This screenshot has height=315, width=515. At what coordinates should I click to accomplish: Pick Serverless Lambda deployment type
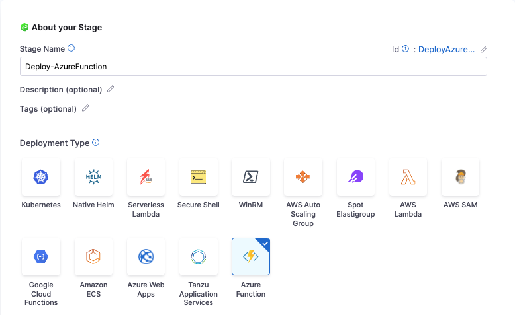146,177
